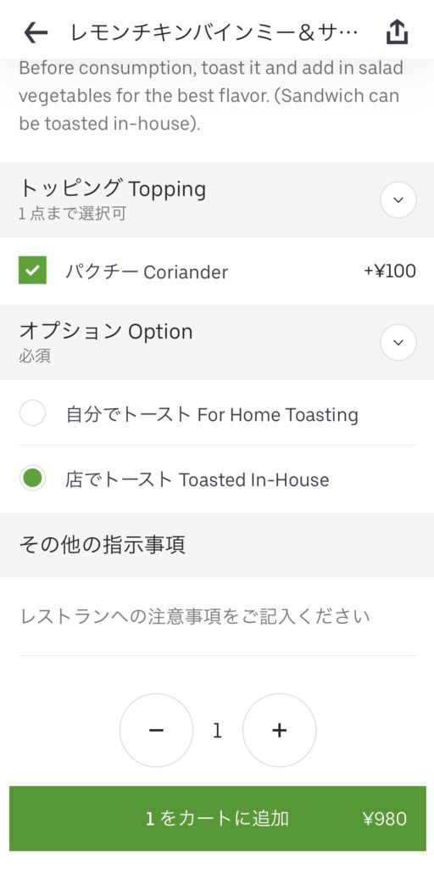
Task: Uncheck the パクチー Coriander checkbox
Action: (x=33, y=270)
